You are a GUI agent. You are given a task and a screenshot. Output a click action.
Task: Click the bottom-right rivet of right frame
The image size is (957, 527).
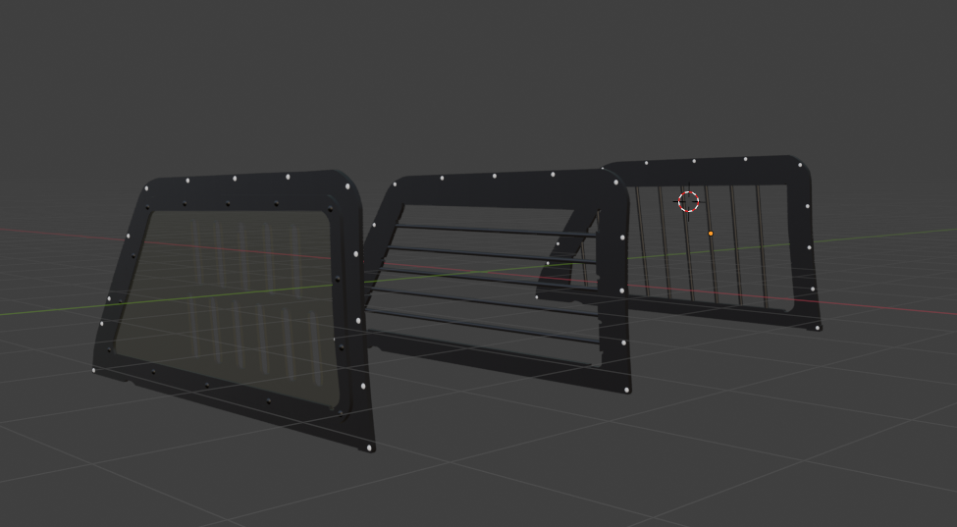pos(818,327)
